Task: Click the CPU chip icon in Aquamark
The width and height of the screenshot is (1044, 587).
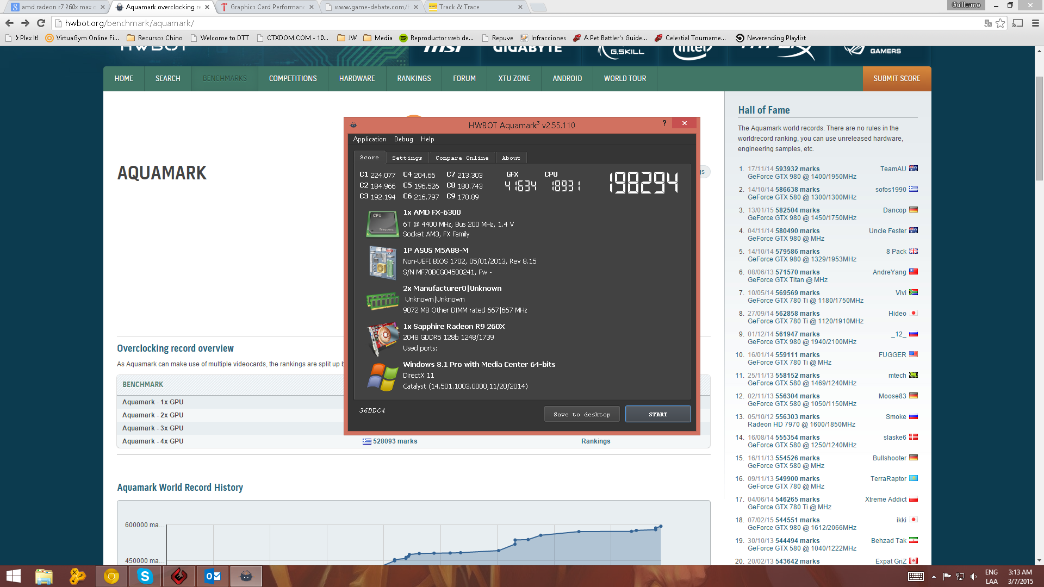Action: click(x=383, y=224)
